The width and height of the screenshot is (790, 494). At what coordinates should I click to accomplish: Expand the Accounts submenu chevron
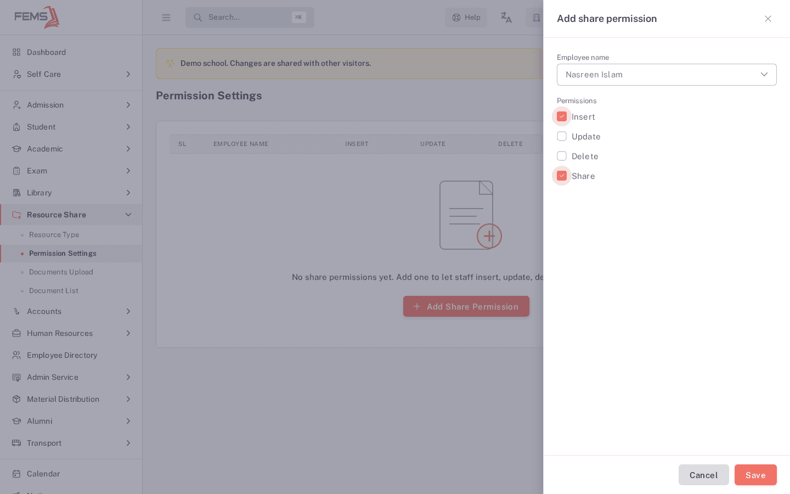(128, 311)
